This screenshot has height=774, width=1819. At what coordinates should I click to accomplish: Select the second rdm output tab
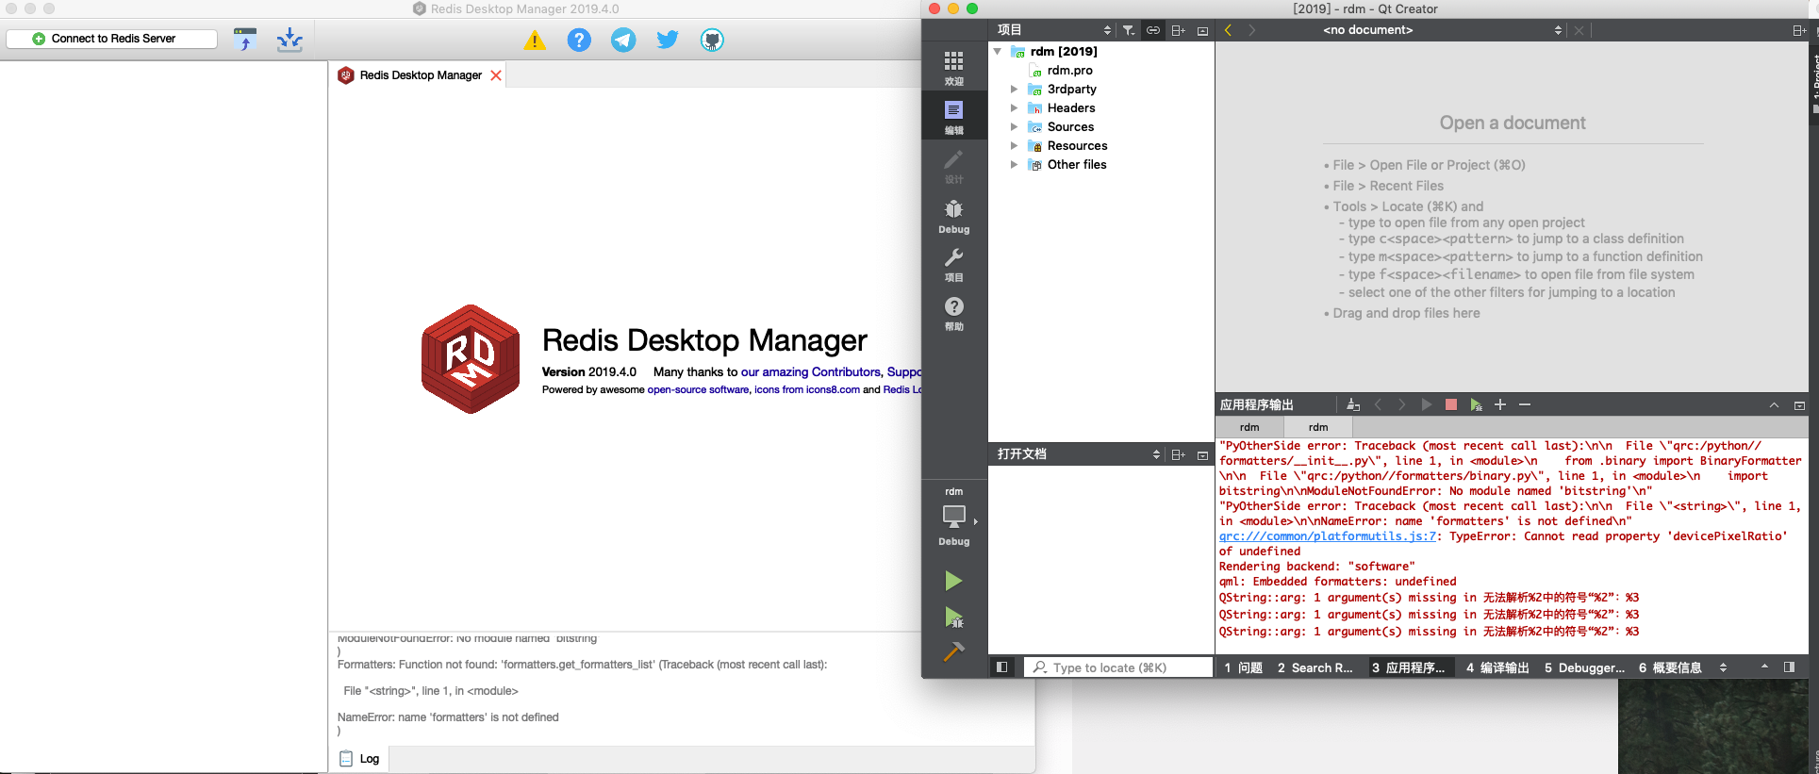(1318, 427)
